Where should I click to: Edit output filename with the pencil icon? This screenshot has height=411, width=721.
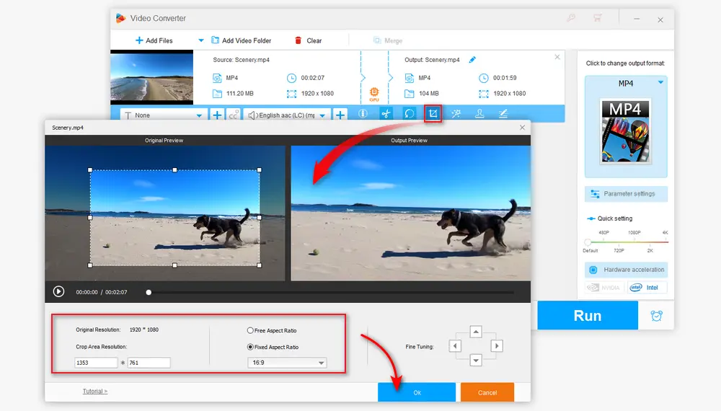[472, 60]
